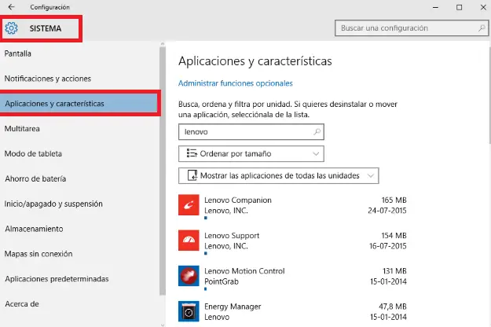The image size is (491, 327).
Task: Click the 47,8 MB size value
Action: 393,307
